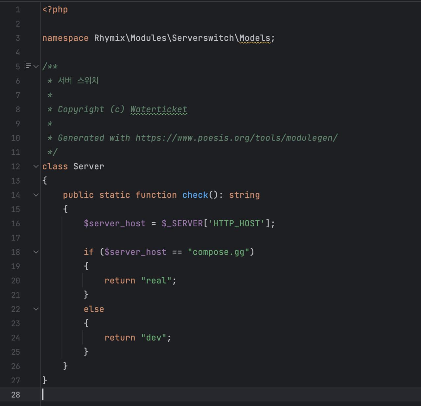Collapse the class Server fold arrow

(36, 166)
